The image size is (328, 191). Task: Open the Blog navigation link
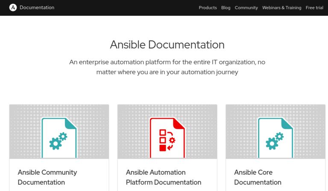click(x=225, y=8)
